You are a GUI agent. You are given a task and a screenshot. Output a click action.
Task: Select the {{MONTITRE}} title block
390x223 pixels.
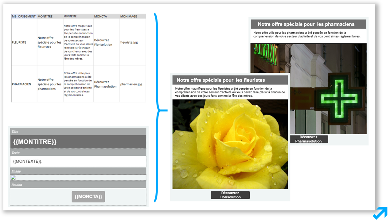[x=78, y=142]
